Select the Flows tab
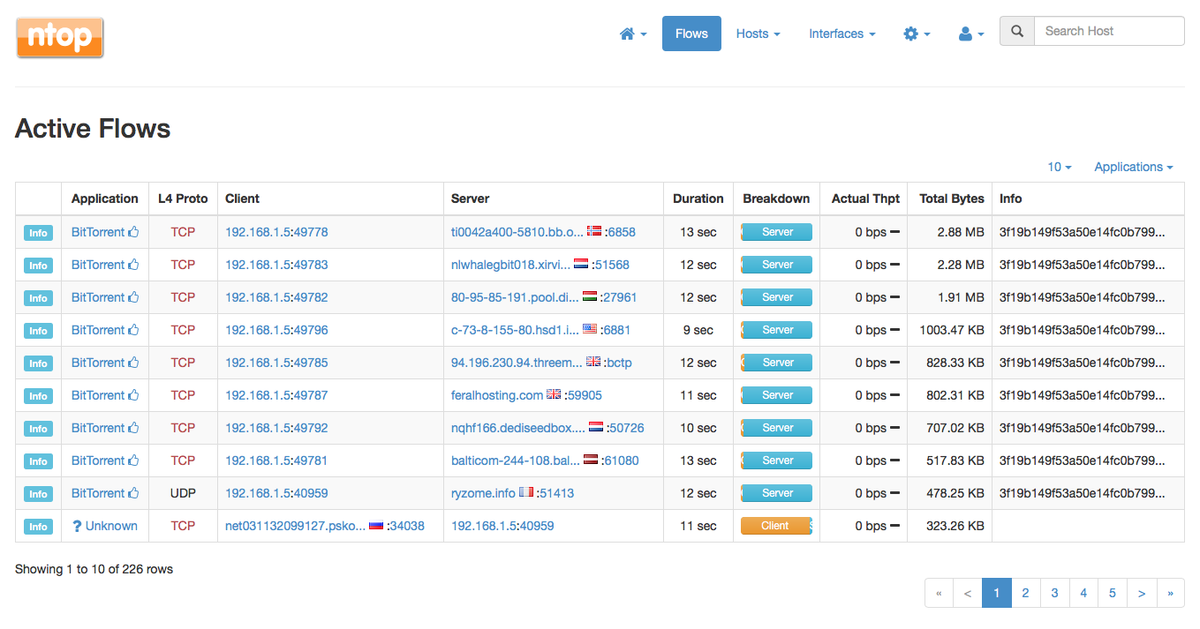The width and height of the screenshot is (1200, 629). click(691, 34)
